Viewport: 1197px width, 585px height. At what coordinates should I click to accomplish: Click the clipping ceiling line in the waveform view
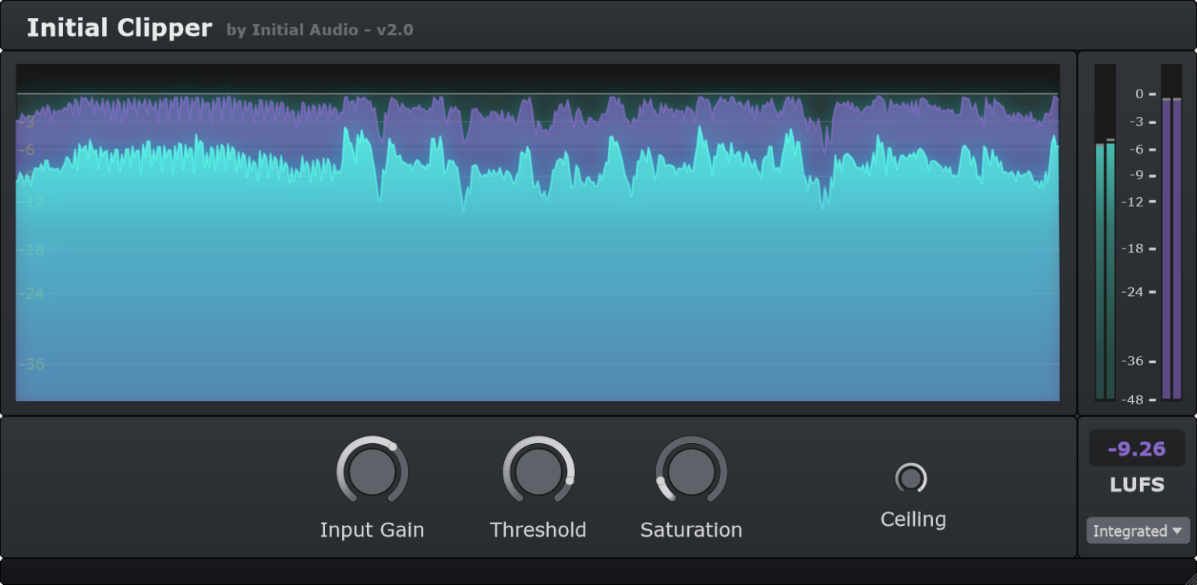(538, 93)
